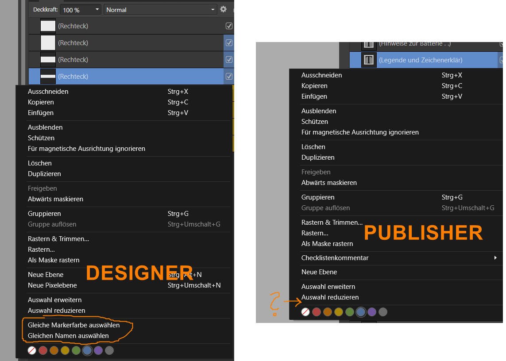The image size is (506, 361).
Task: Click Neue Ebene in the Publisher menu
Action: [319, 272]
